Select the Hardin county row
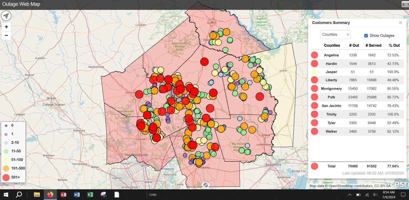409x200 pixels. 357,64
